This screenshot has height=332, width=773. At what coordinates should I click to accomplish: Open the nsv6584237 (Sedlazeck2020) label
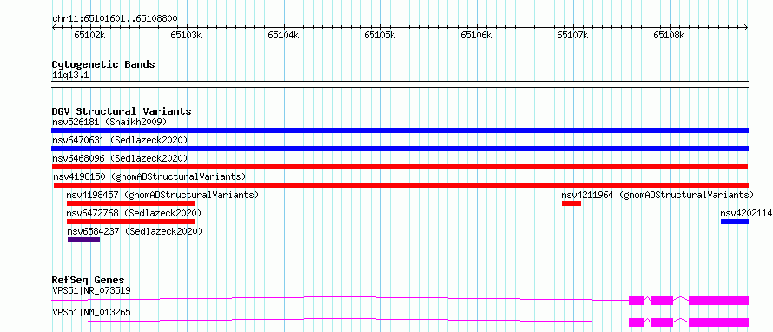point(135,231)
